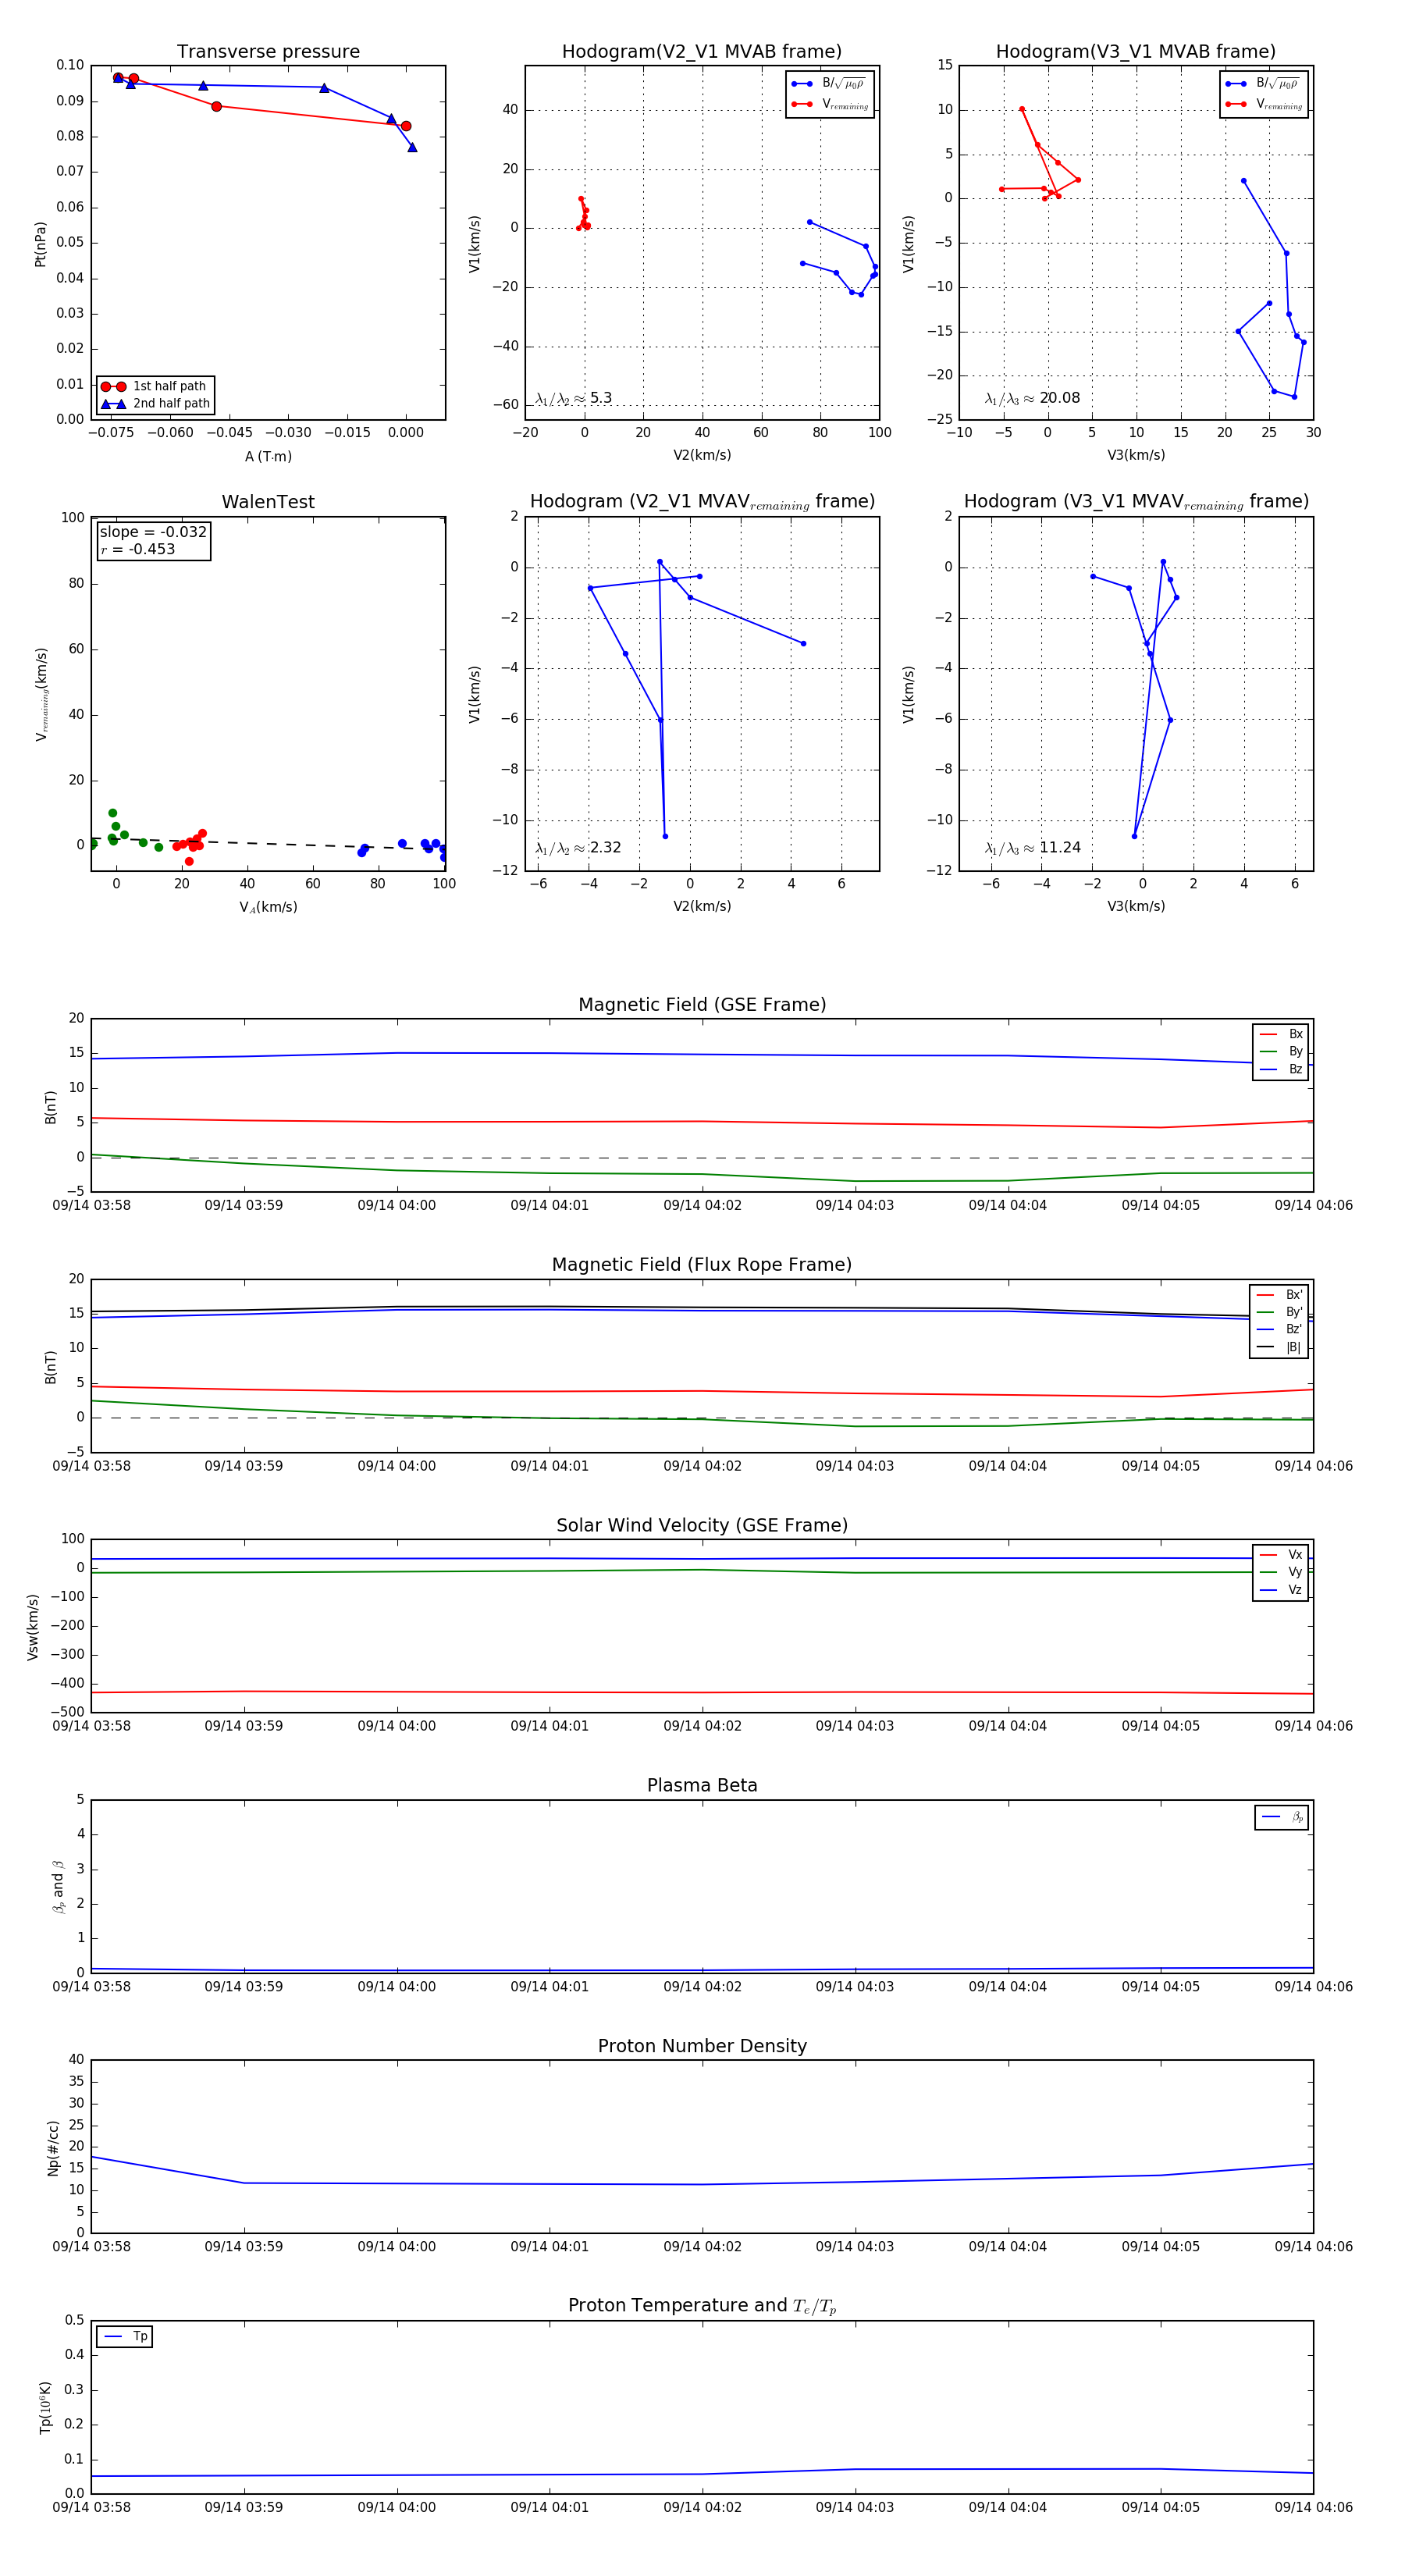The height and width of the screenshot is (2576, 1405).
Task: Click the 'Hodogram(V2_V1 MVAB frame)' title
Action: (702, 52)
